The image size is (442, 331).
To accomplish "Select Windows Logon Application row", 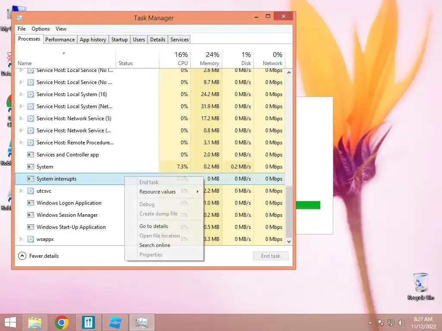I will tap(150, 203).
